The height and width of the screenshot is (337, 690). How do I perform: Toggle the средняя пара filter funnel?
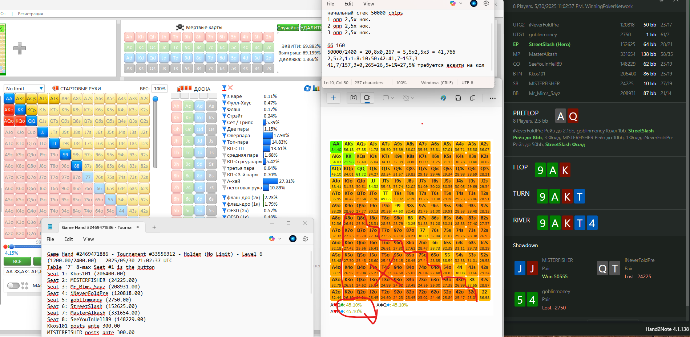pos(224,155)
